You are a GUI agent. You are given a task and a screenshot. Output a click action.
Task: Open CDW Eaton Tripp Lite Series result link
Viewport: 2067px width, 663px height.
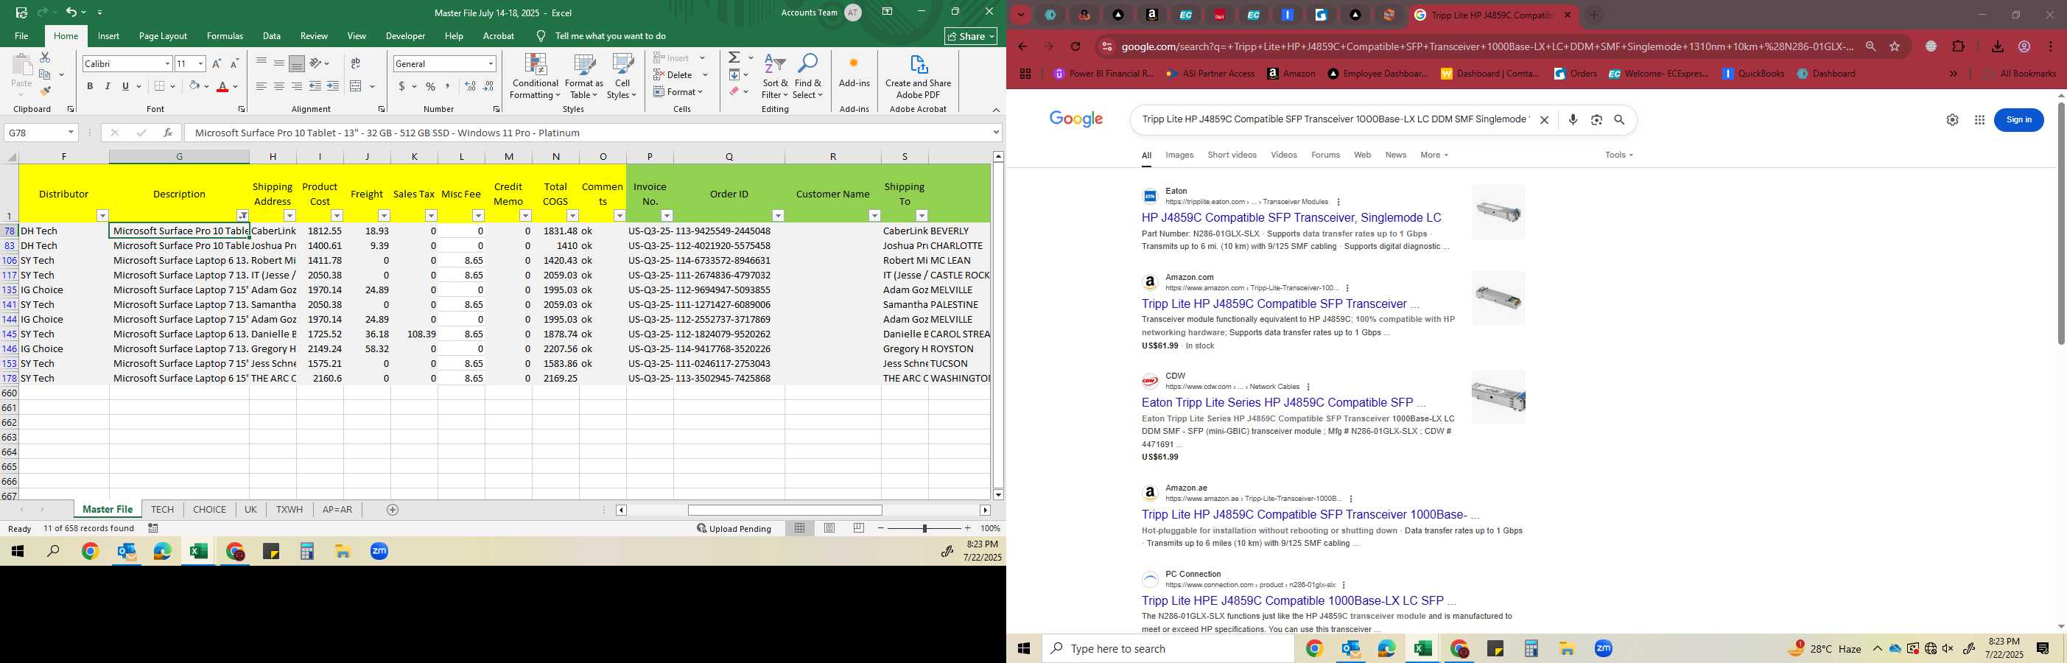coord(1283,403)
